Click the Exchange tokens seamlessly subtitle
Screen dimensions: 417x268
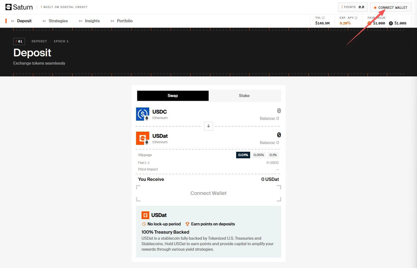pos(39,63)
